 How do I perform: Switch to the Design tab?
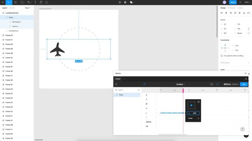[223, 8]
